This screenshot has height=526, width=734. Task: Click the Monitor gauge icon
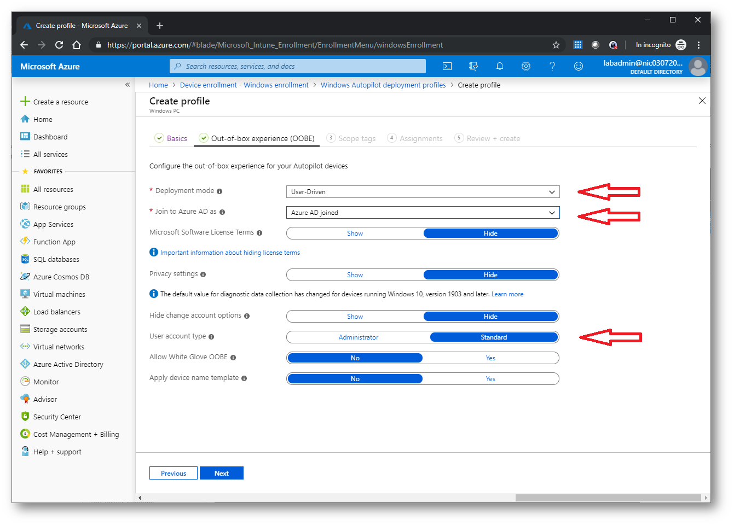25,381
